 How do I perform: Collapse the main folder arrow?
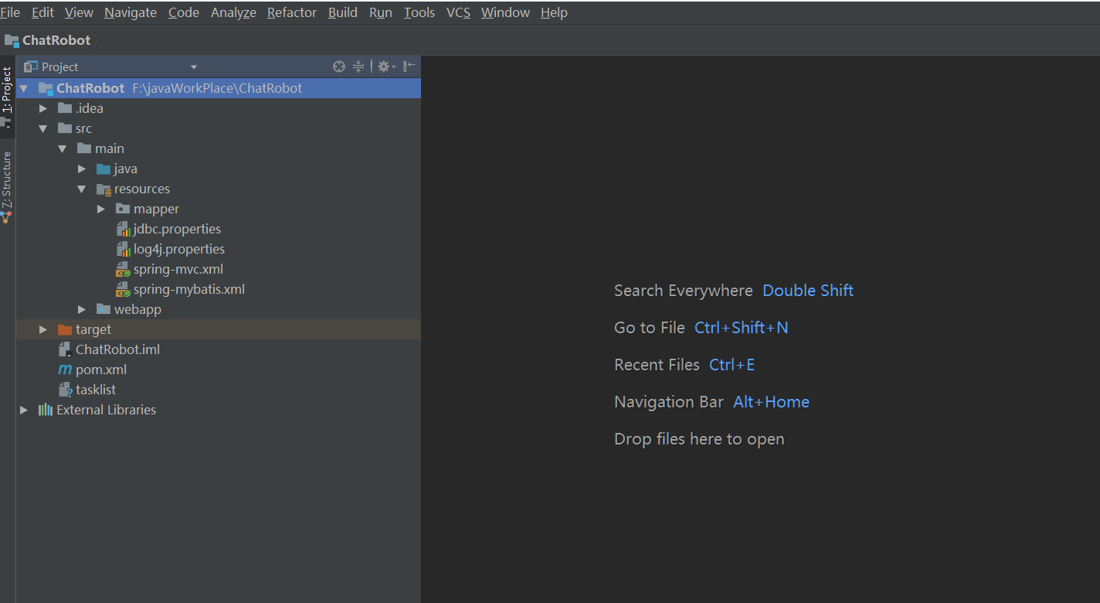pos(63,148)
